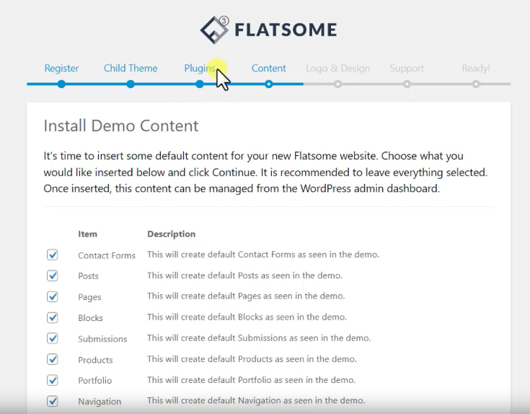Go to the Child Theme step
This screenshot has width=530, height=414.
pos(131,69)
